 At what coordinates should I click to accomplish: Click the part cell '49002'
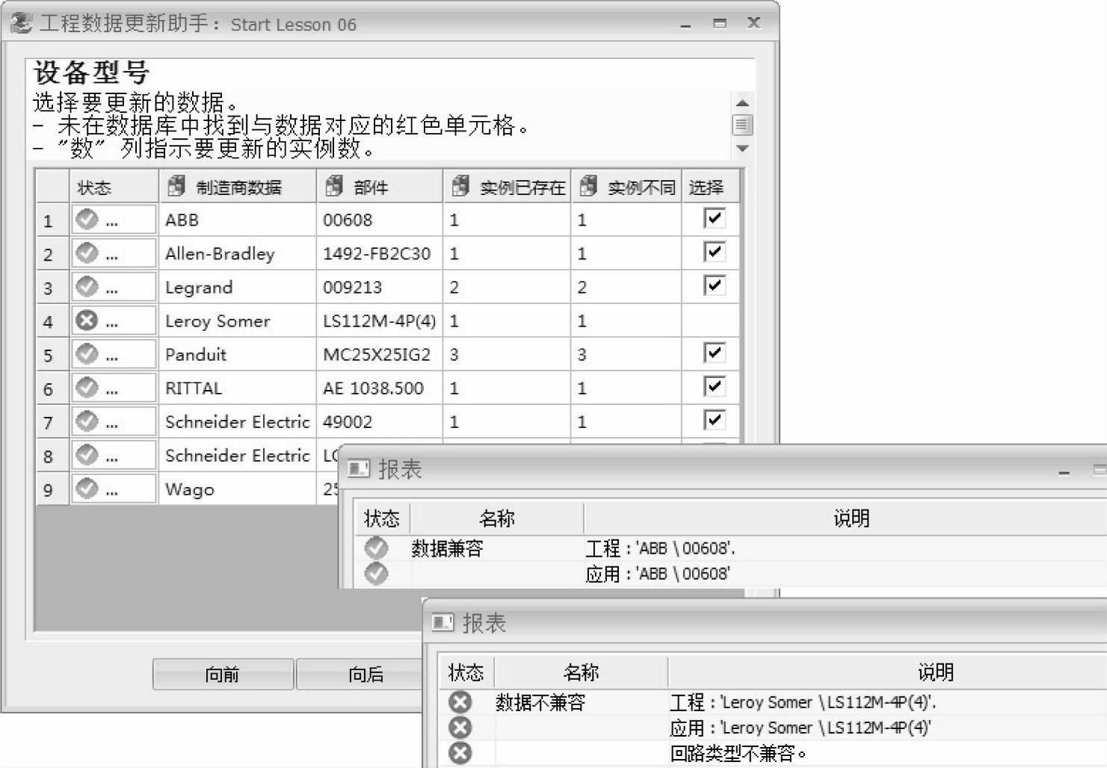(x=380, y=421)
